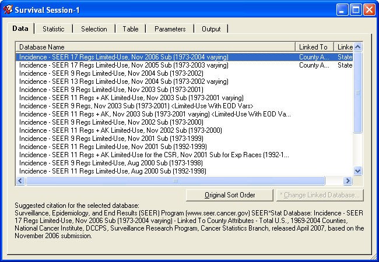379x262 pixels.
Task: Open the Selection tab
Action: [94, 29]
